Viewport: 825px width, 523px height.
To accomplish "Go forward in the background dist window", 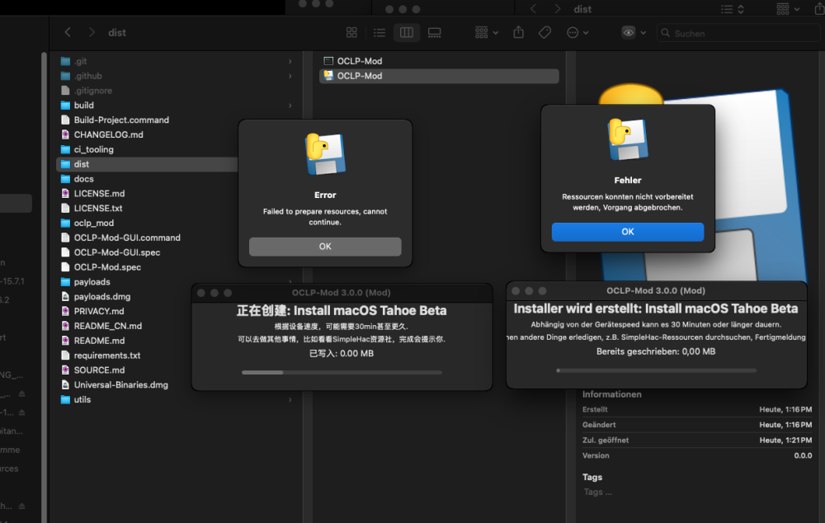I will click(557, 9).
